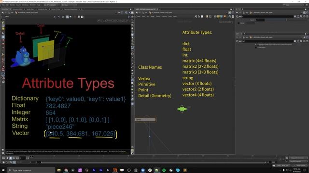Open the File menu in Houdini
Screen dimensions: 309x173
(3, 5)
